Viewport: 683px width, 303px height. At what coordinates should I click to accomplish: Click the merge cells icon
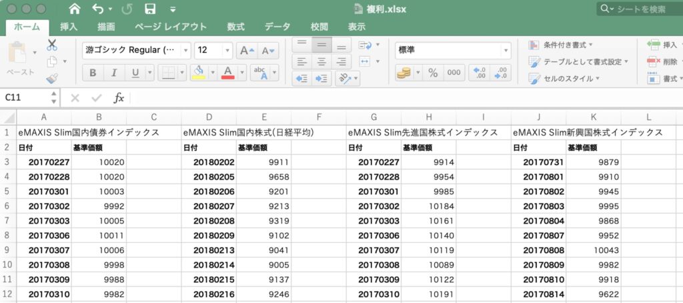pyautogui.click(x=365, y=61)
